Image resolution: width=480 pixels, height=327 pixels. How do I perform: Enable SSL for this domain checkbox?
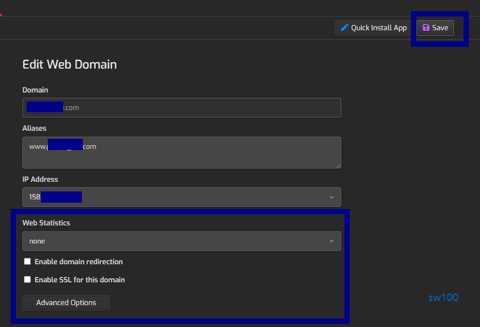pyautogui.click(x=28, y=279)
